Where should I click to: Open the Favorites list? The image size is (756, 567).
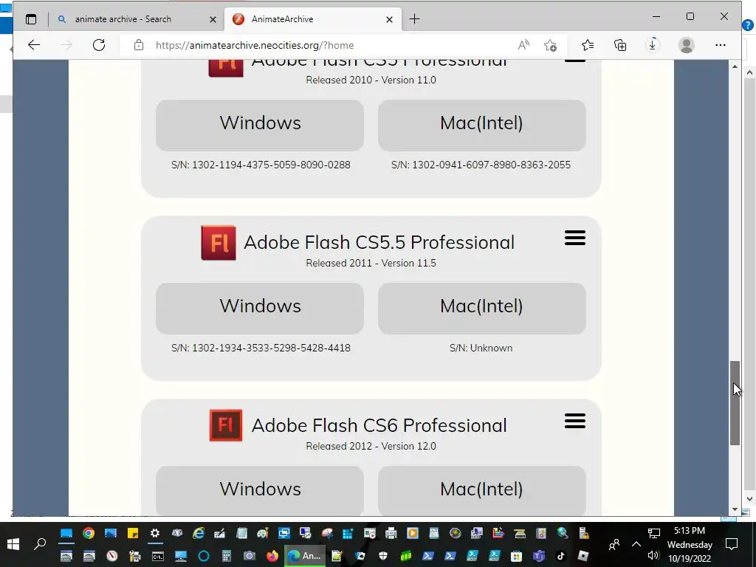587,45
